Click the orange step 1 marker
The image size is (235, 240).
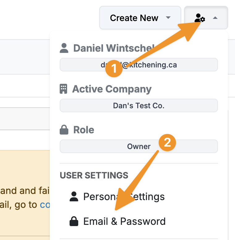[x=114, y=68]
